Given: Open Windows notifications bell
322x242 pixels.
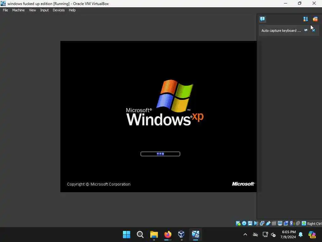Looking at the screenshot, I should pos(301,234).
